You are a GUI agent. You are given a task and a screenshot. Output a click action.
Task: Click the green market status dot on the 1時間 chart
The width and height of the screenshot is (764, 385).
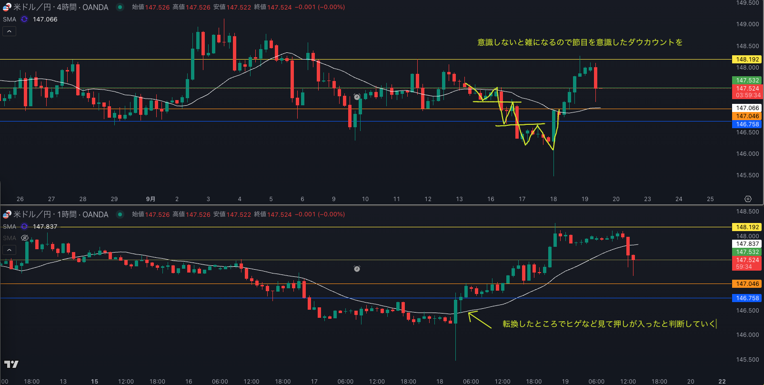point(120,214)
